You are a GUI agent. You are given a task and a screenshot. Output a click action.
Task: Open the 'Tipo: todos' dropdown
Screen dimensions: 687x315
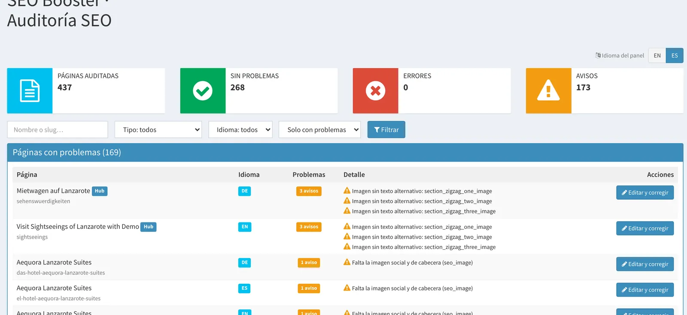(x=158, y=129)
